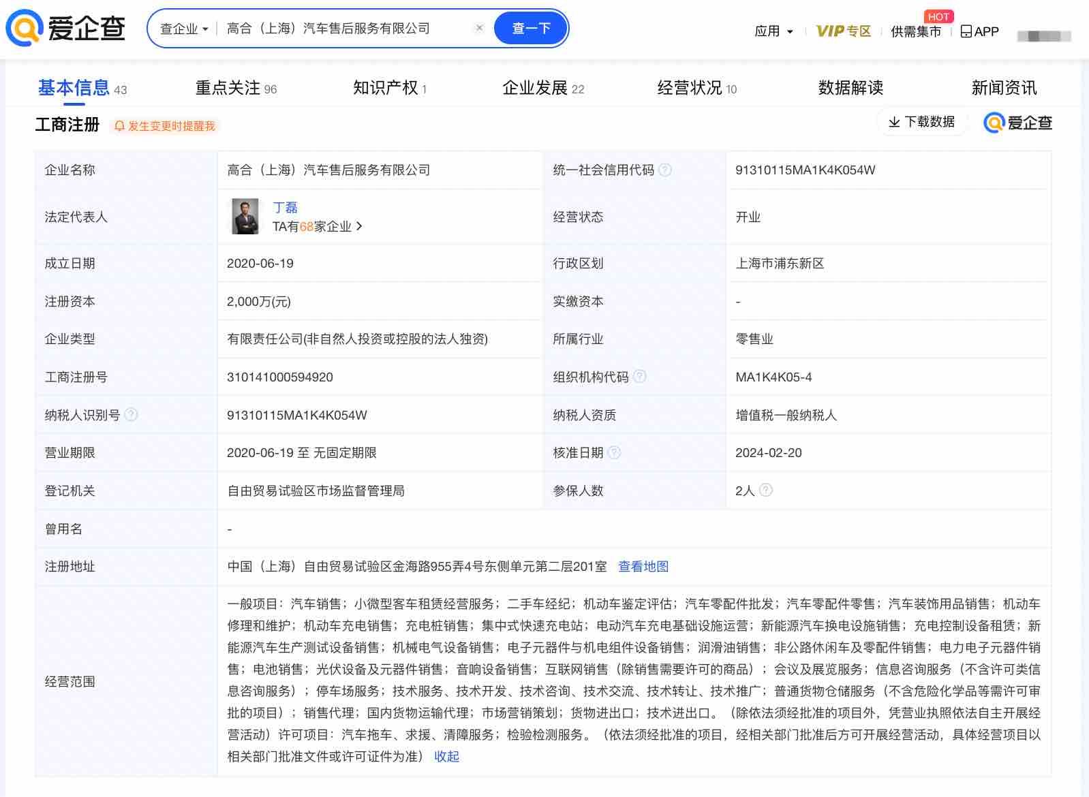Collapse 经营范围 with the 收起 link
Image resolution: width=1089 pixels, height=797 pixels.
(x=447, y=757)
